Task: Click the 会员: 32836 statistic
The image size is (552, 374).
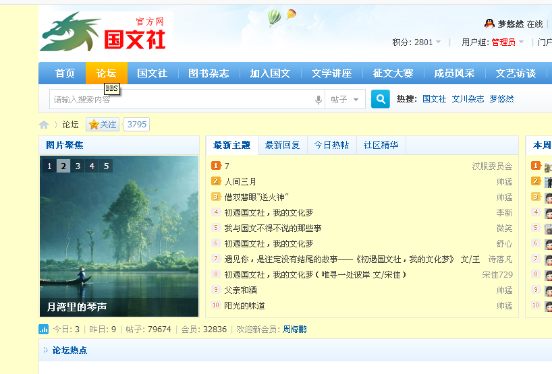Action: click(x=204, y=330)
